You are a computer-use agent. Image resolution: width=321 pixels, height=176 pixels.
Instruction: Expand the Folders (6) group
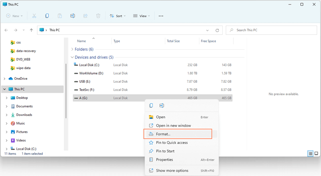tap(72, 49)
